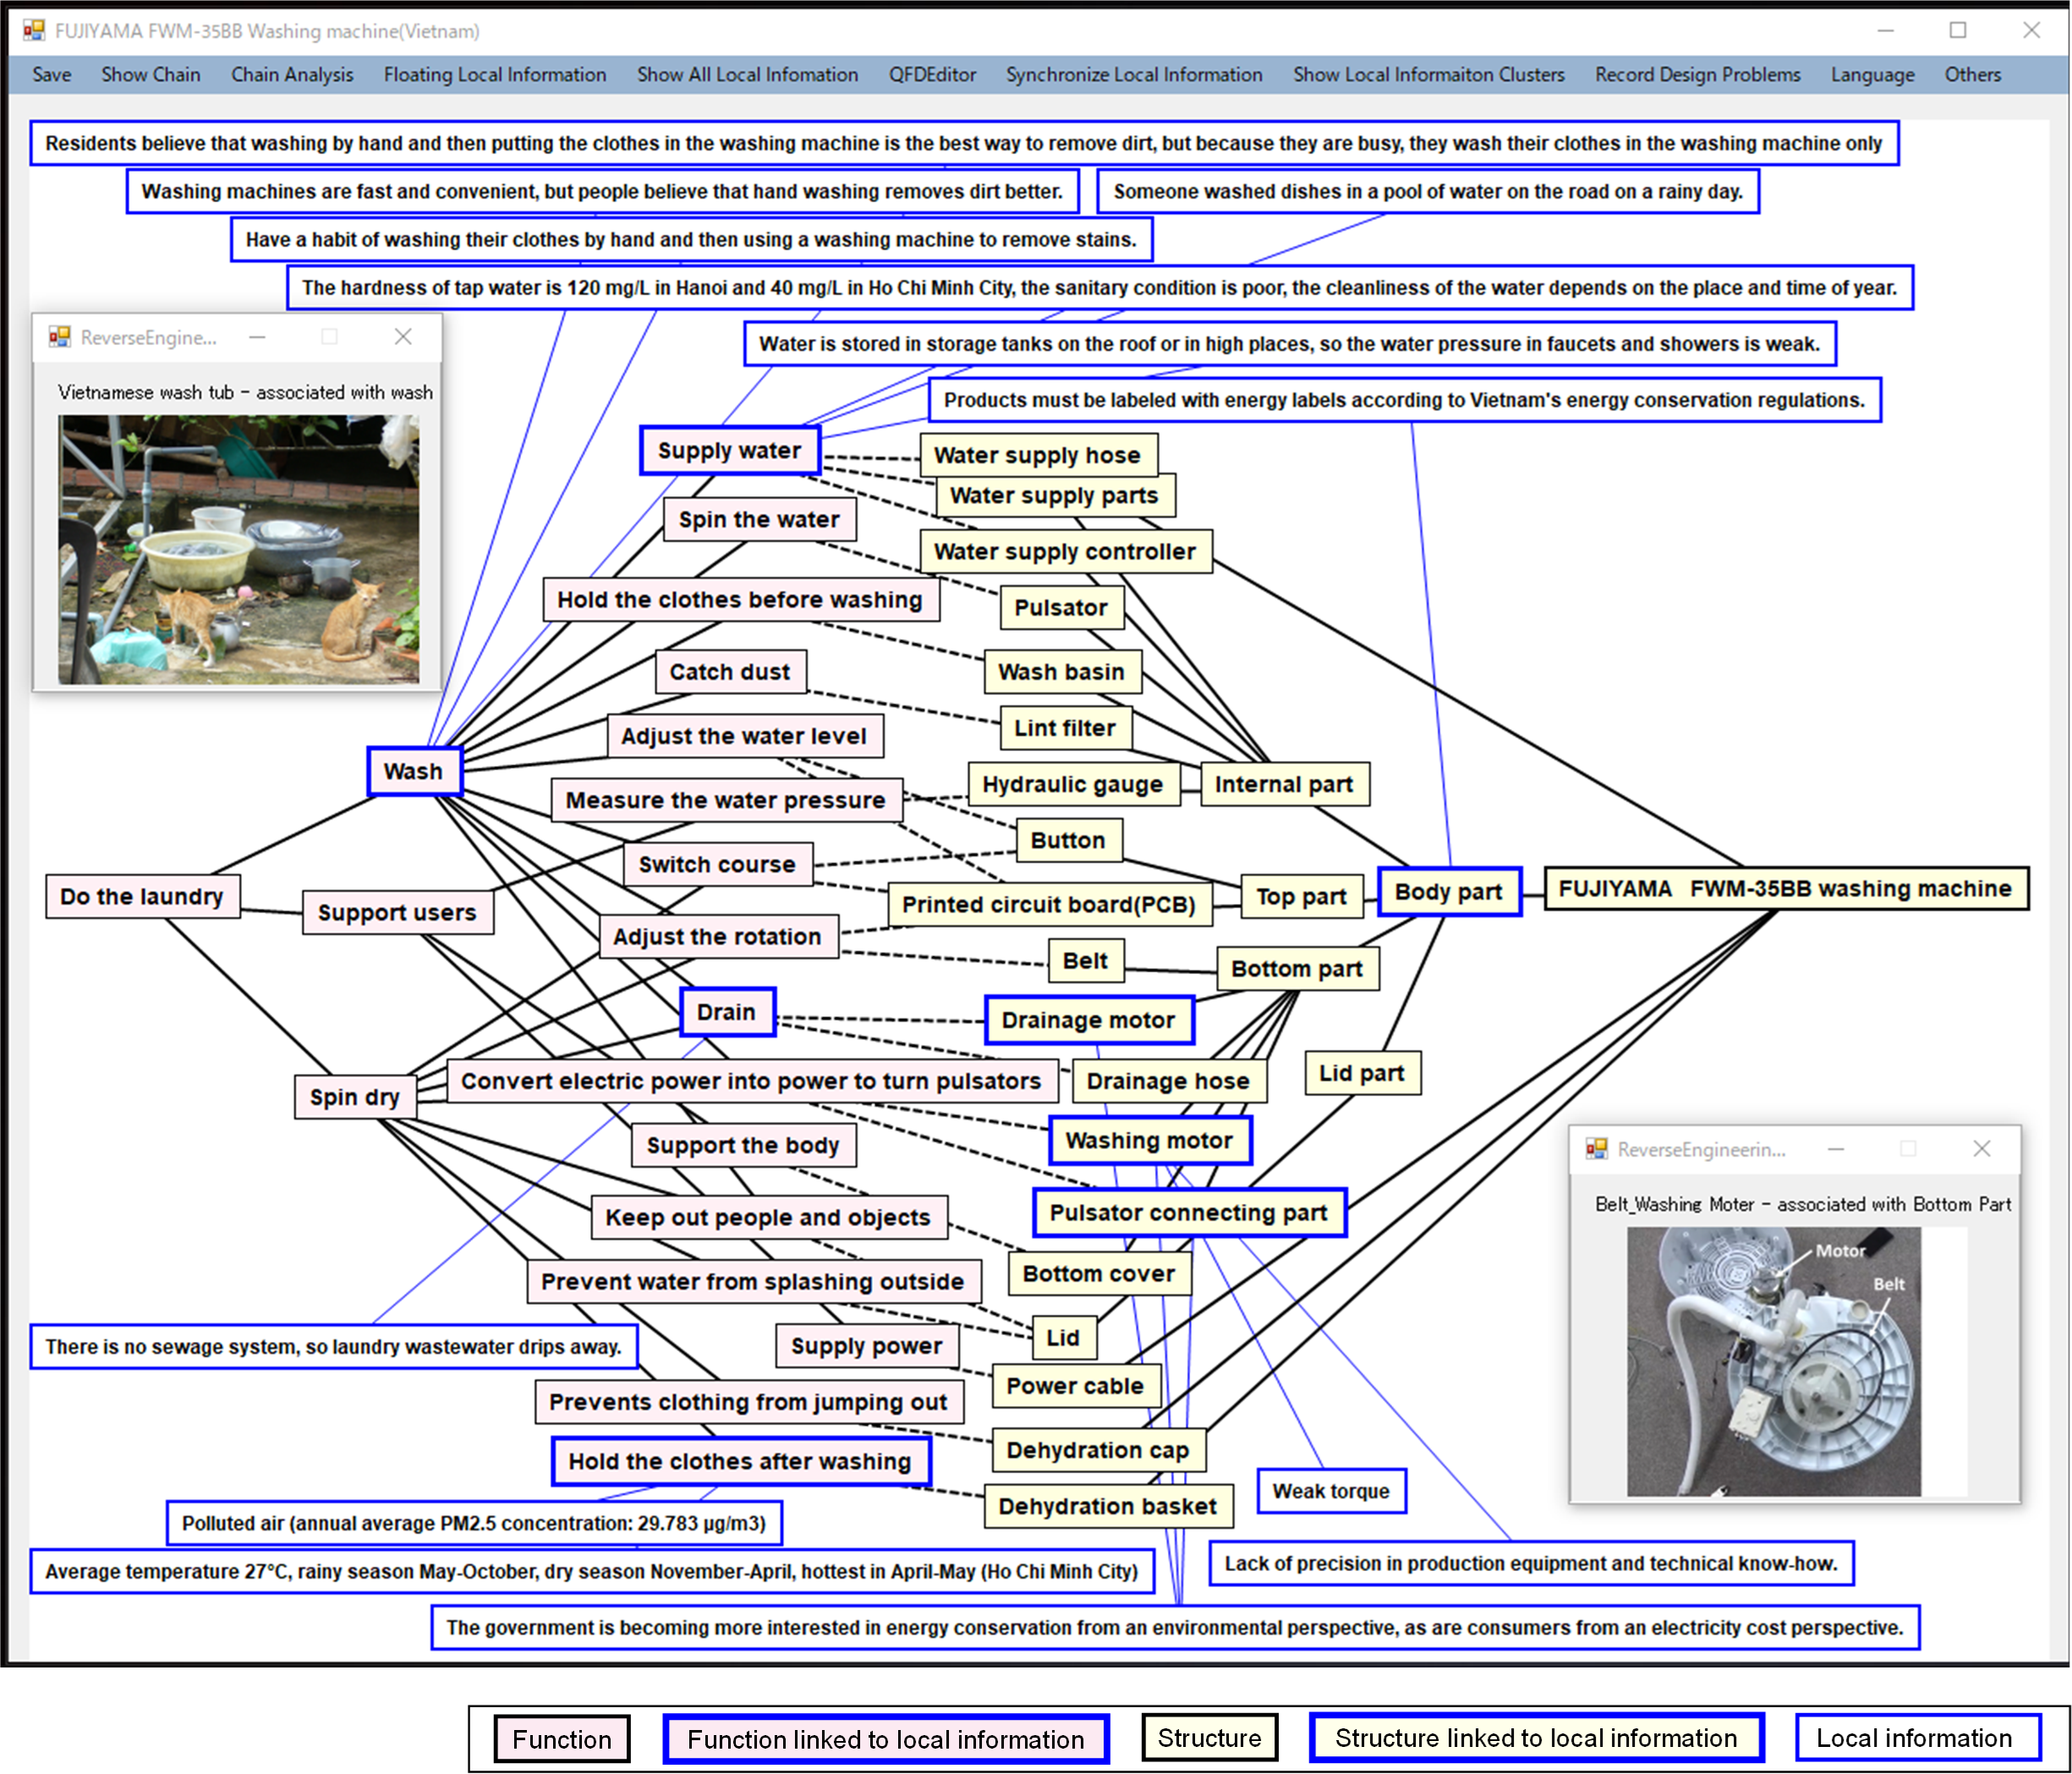This screenshot has width=2072, height=1774.
Task: Click the main window app icon
Action: (34, 31)
